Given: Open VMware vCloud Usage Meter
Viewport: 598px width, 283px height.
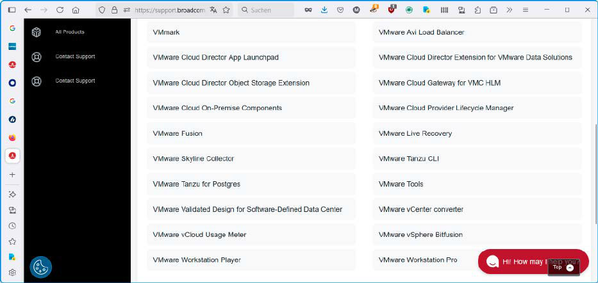Looking at the screenshot, I should tap(251, 235).
